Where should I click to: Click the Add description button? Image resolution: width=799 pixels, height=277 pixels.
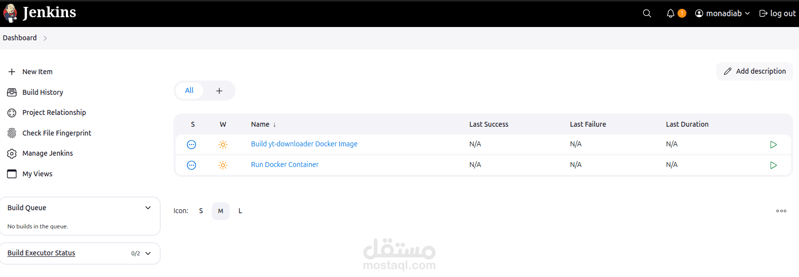pos(755,71)
